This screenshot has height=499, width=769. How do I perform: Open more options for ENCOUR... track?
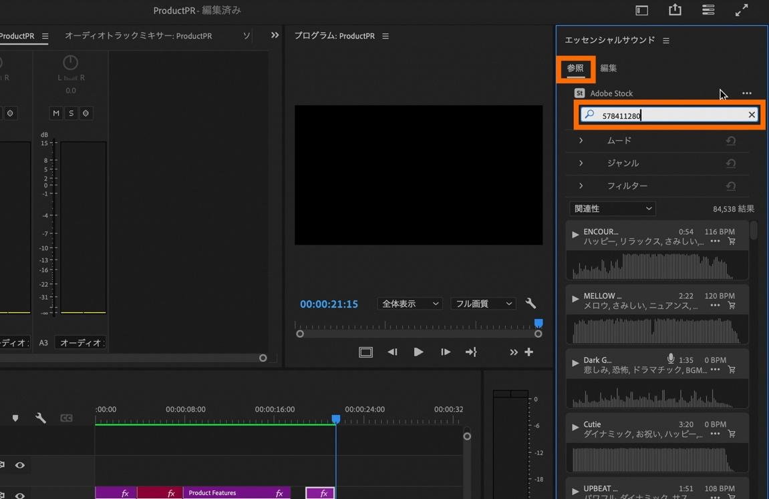click(715, 241)
